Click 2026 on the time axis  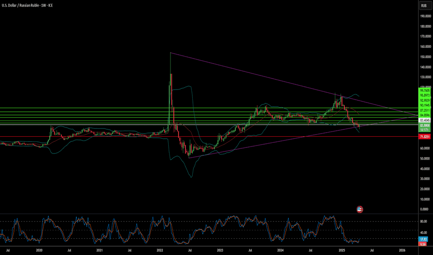(402, 250)
